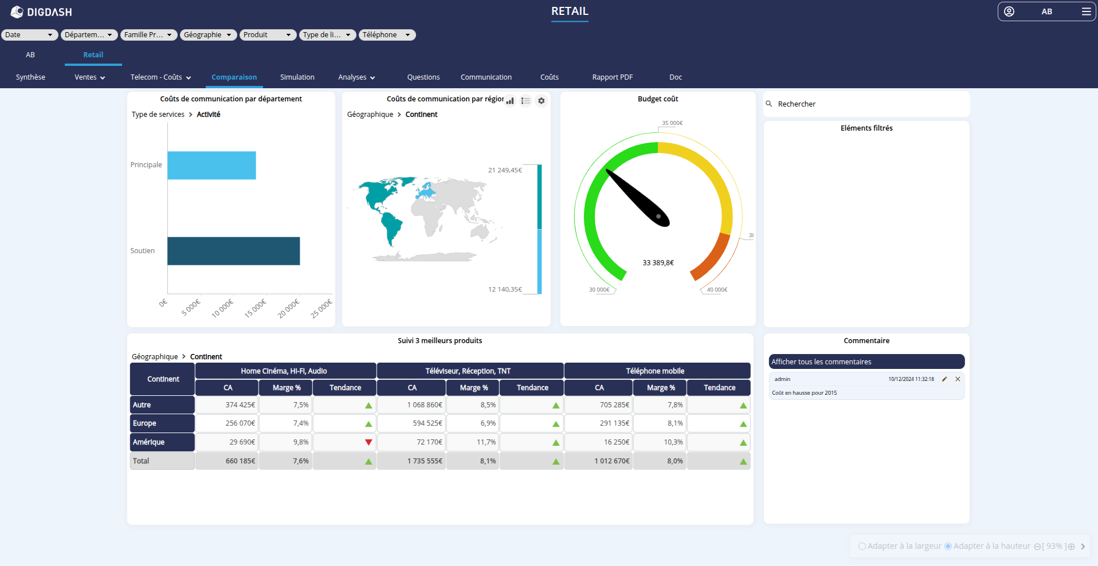Image resolution: width=1098 pixels, height=566 pixels.
Task: Expand the Géographie filter dropdown
Action: 208,35
